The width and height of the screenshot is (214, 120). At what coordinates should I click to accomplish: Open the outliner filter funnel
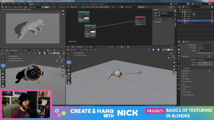[208, 7]
